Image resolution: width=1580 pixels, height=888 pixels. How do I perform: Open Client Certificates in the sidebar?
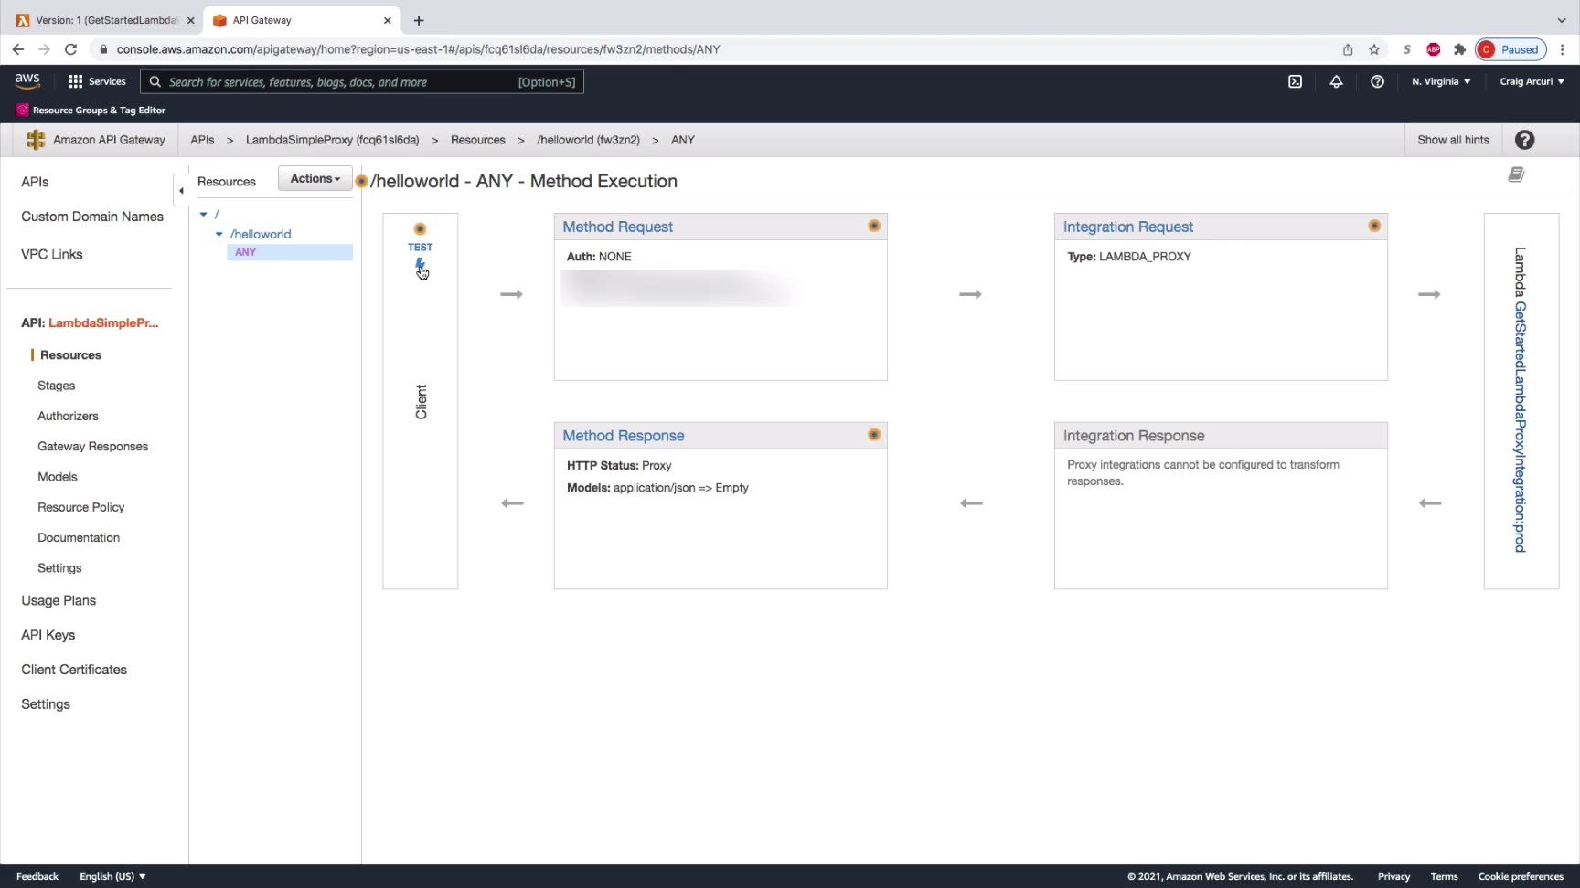[x=74, y=670]
